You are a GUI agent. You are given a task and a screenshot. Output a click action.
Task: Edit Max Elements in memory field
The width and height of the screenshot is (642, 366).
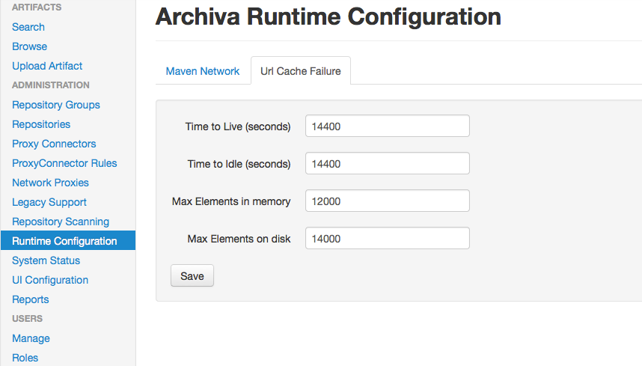387,201
